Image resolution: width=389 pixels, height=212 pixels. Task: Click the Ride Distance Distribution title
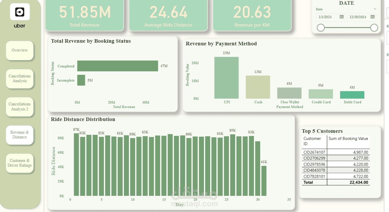(83, 120)
